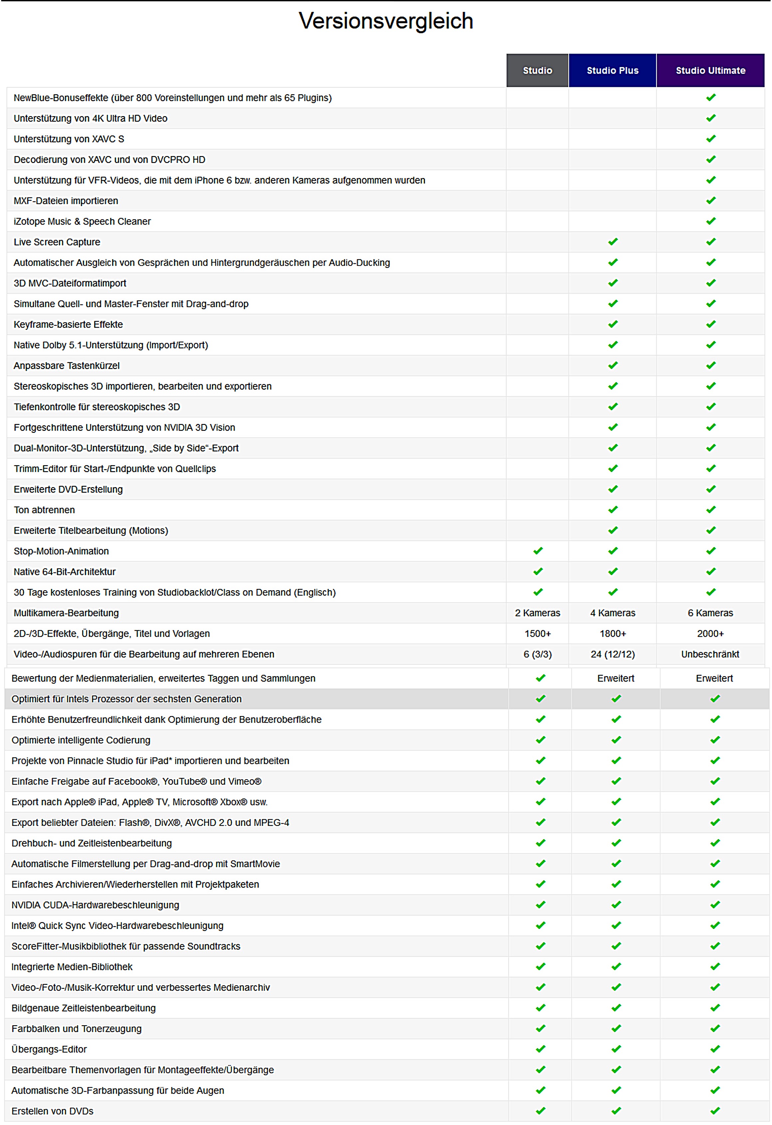Image resolution: width=772 pixels, height=1125 pixels.
Task: Click Studio checkmark for Übergangs-Editor row
Action: 541,1049
